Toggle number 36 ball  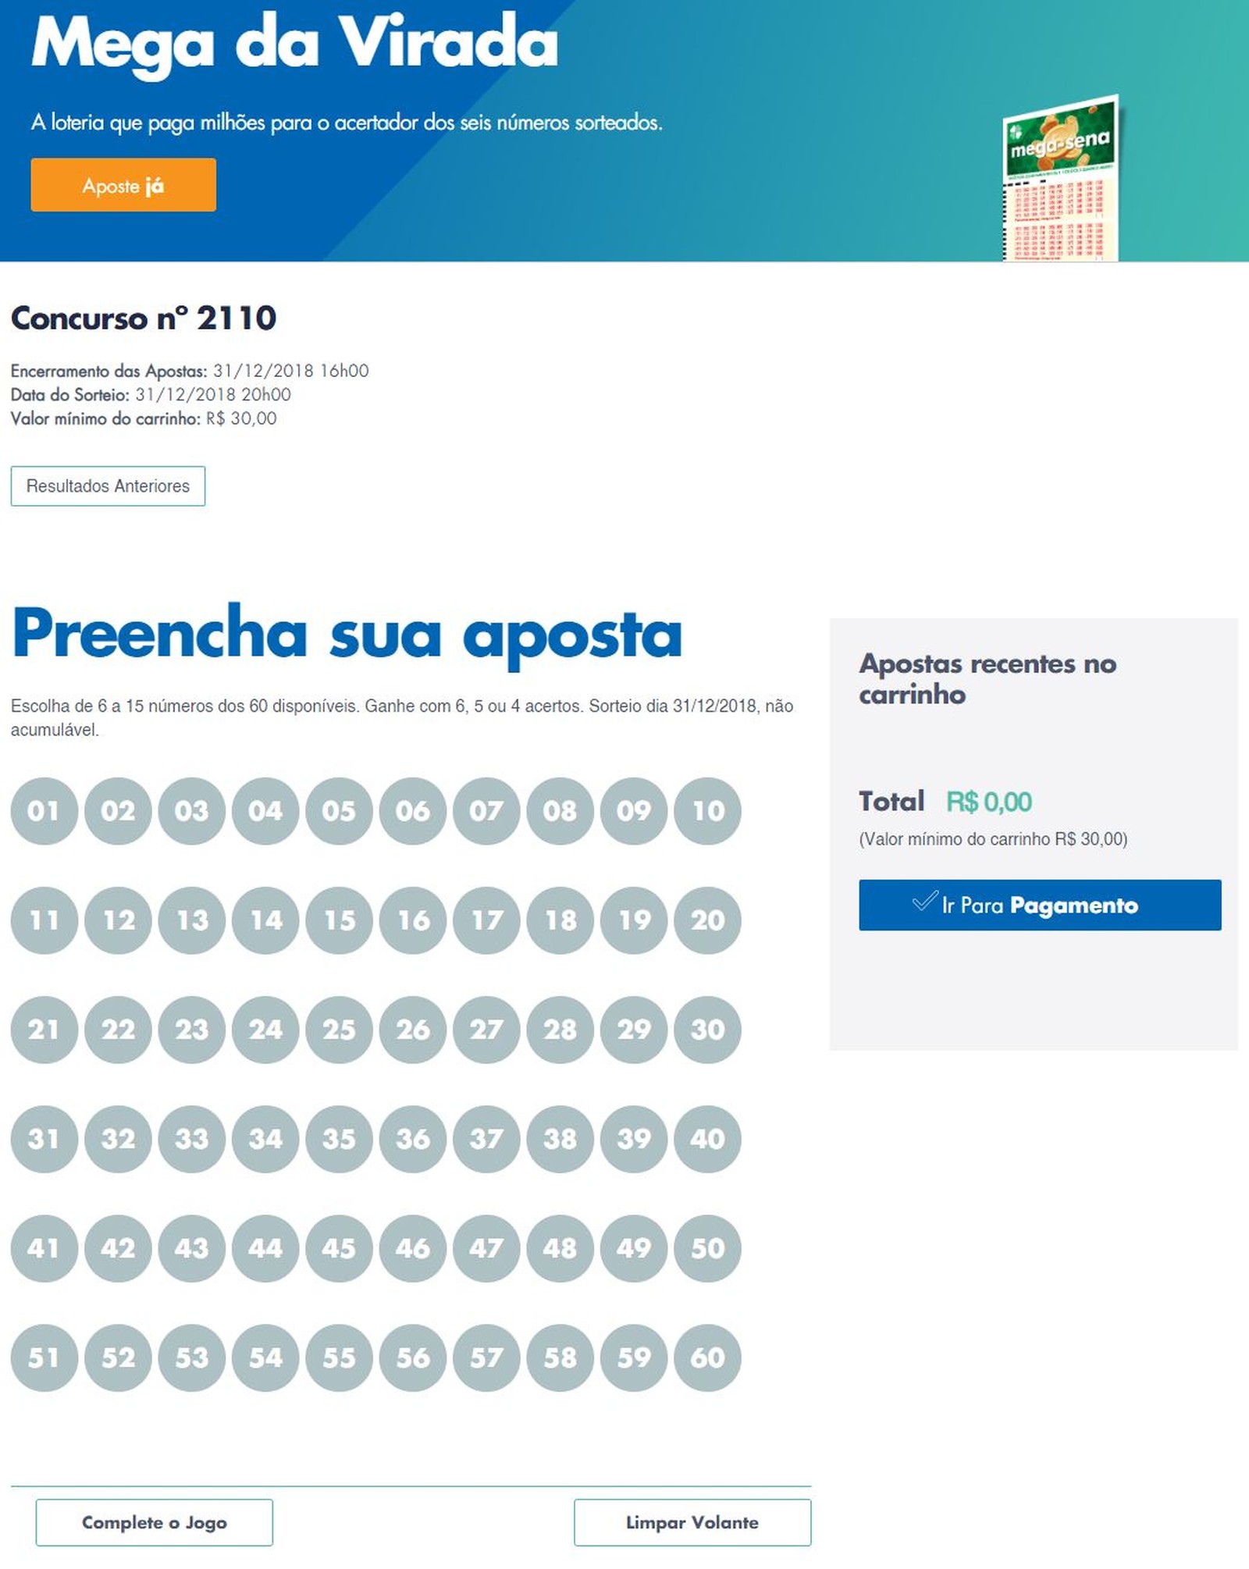coord(412,1139)
